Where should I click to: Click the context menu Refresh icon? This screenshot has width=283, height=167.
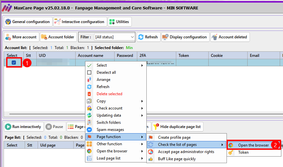(x=89, y=87)
